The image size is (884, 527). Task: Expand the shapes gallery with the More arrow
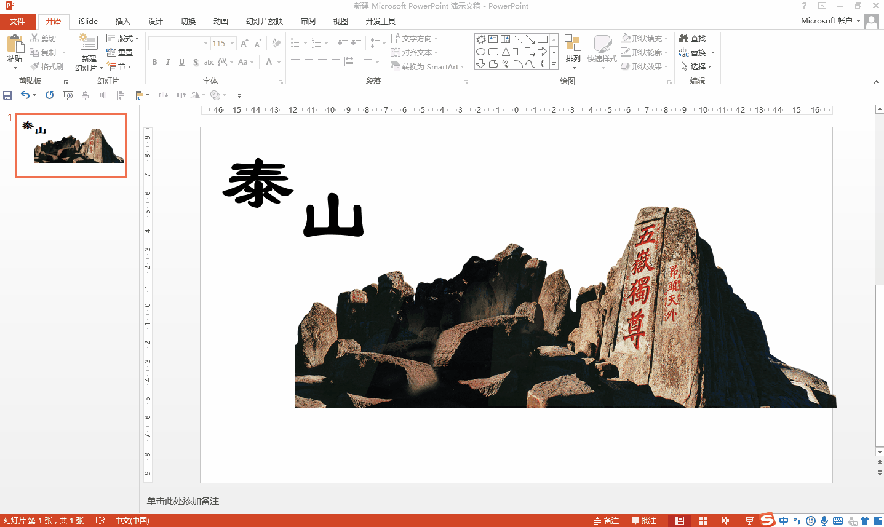[x=554, y=65]
